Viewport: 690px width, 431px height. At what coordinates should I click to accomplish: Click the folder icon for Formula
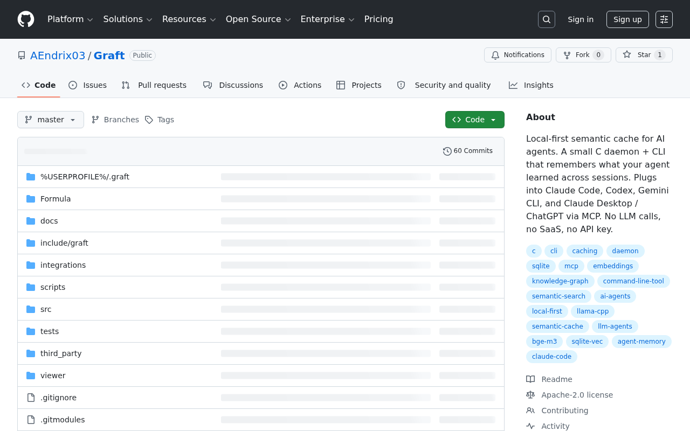[31, 199]
